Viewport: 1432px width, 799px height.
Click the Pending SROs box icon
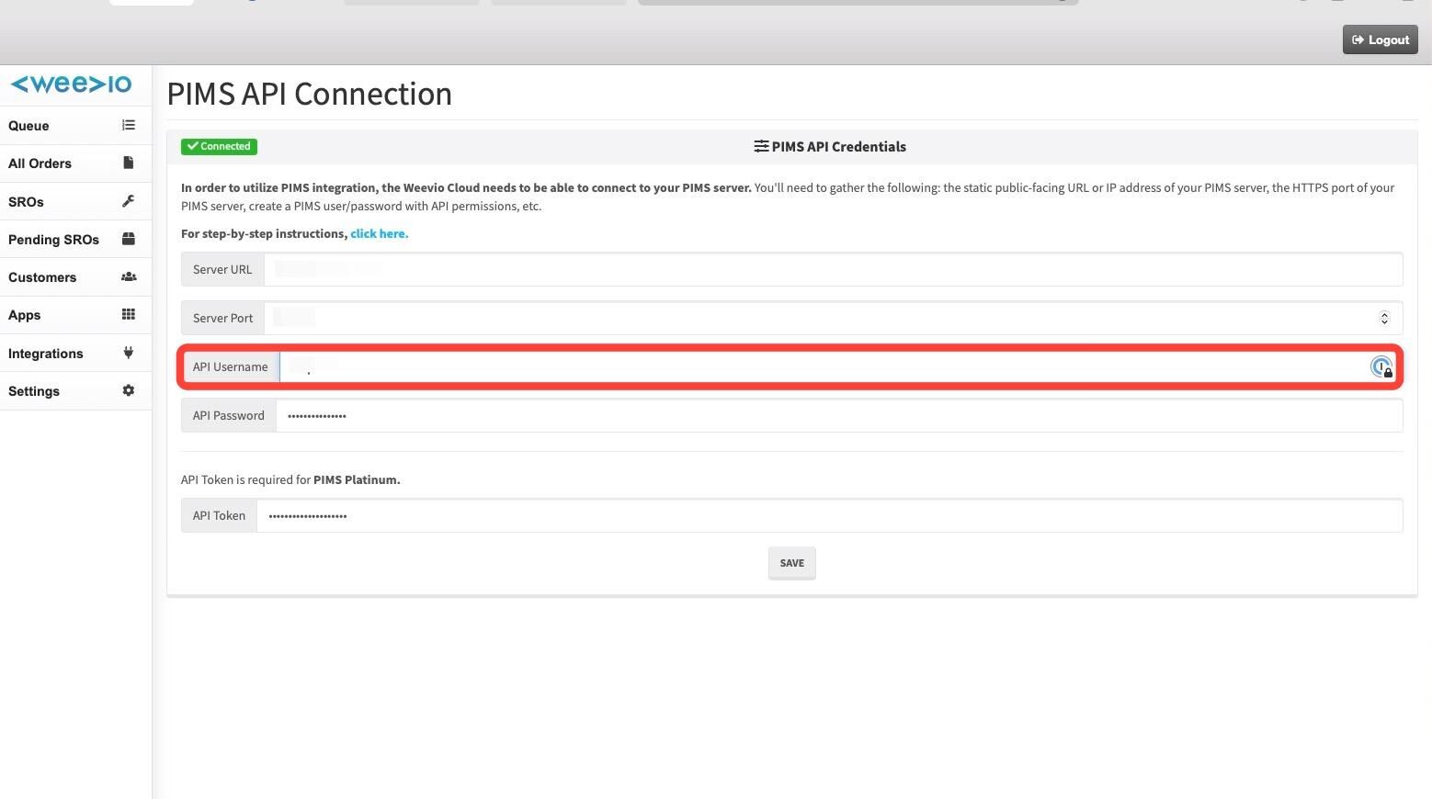point(129,239)
